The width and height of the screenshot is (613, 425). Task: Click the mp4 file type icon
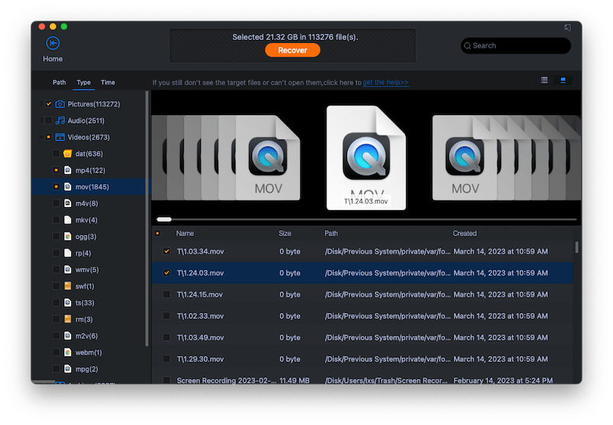pos(67,170)
